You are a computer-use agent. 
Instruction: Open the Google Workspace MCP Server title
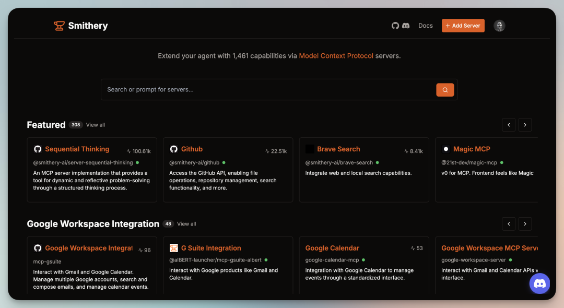pos(489,248)
